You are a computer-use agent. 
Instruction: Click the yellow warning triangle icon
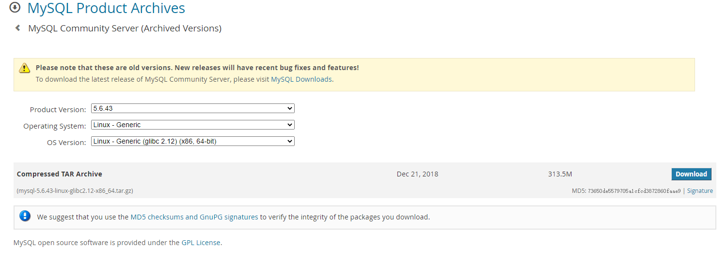click(x=25, y=68)
